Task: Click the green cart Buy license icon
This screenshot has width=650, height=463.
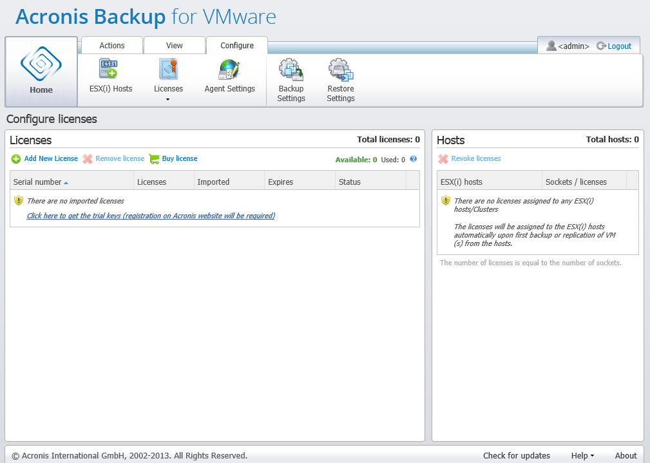Action: [x=154, y=159]
